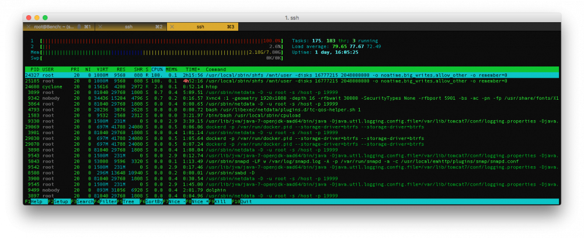Sort by the VIRT column header

coord(102,69)
